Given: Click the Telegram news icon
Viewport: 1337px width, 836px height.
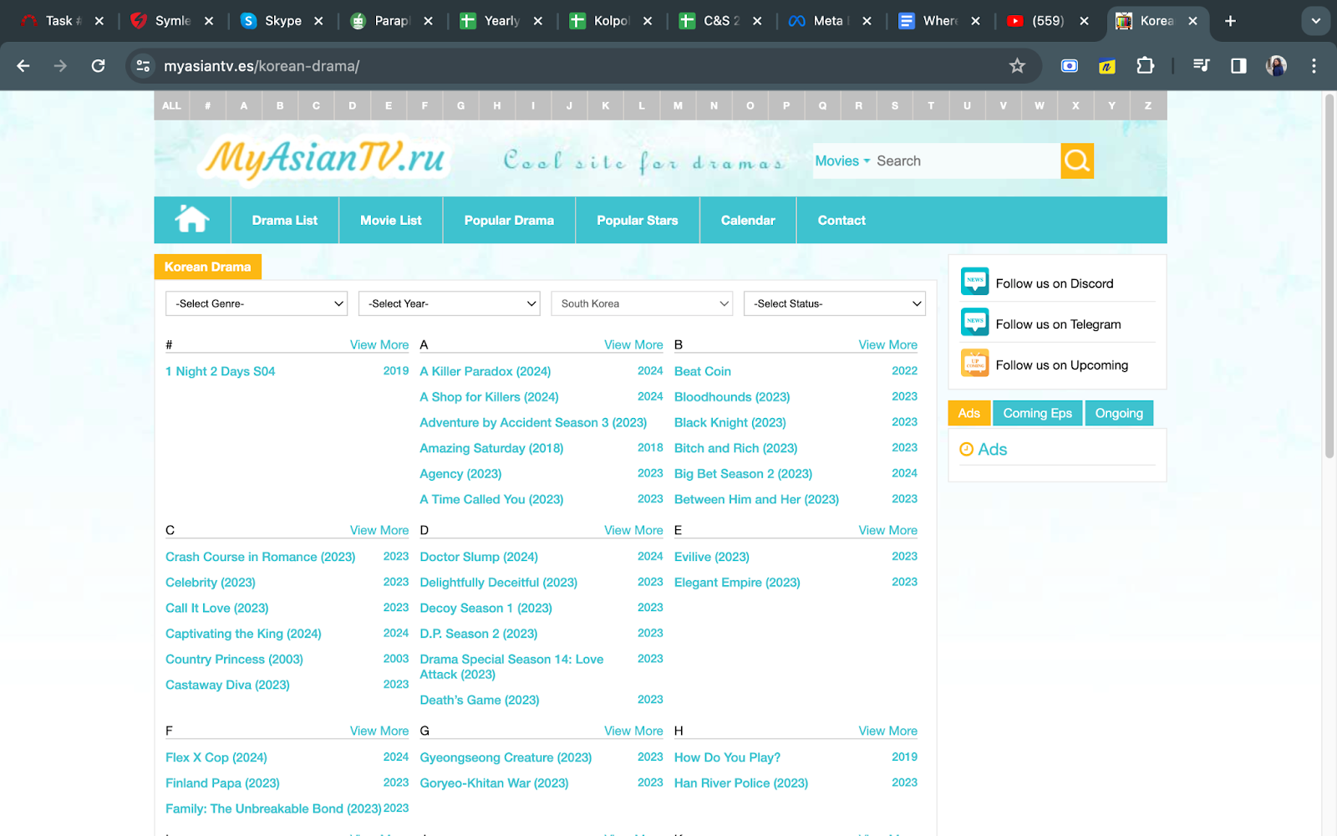Looking at the screenshot, I should pos(974,323).
